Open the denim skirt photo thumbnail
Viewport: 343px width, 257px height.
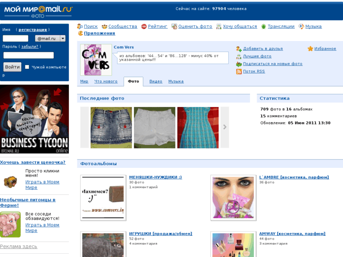[111, 127]
